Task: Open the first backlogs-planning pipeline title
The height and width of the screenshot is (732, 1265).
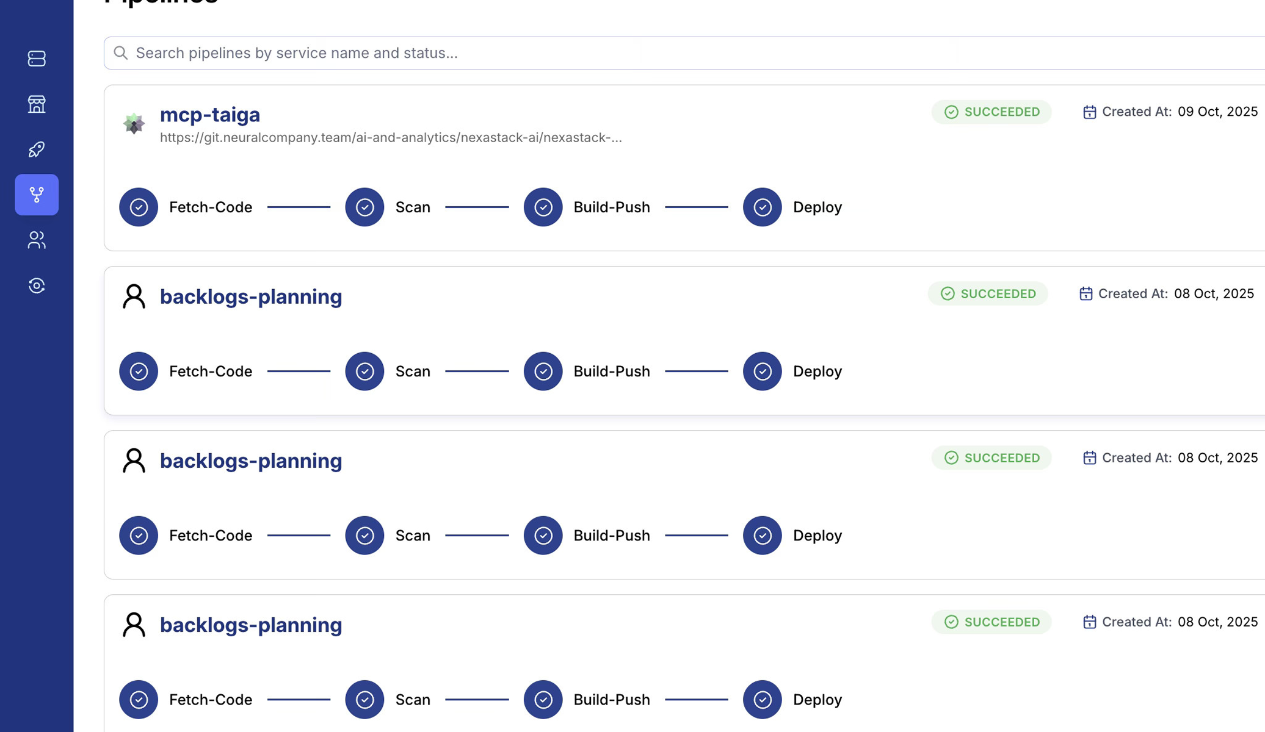Action: point(251,296)
